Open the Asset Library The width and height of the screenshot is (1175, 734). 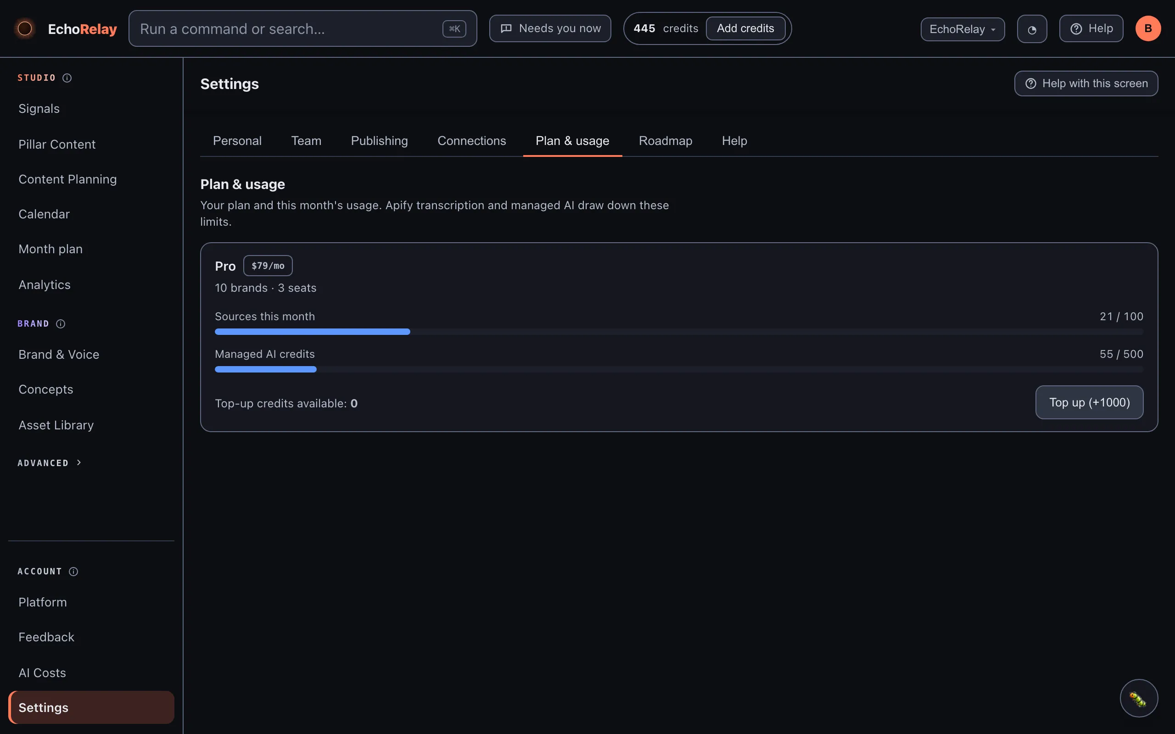point(91,425)
